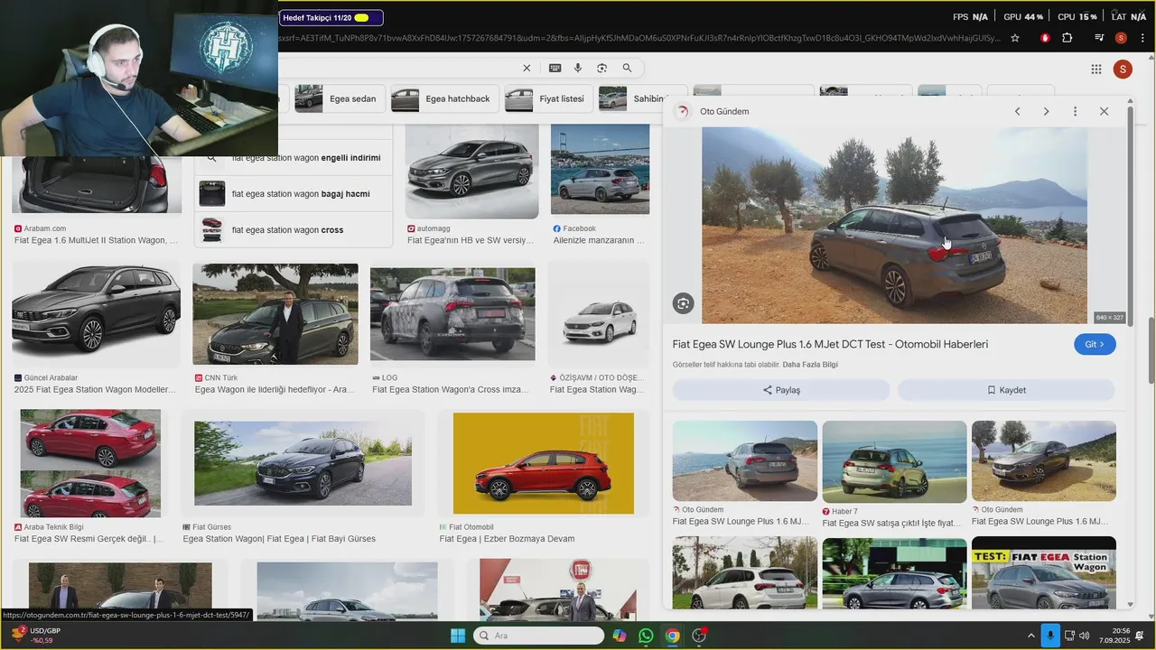Open the Google apps grid

coord(1096,70)
